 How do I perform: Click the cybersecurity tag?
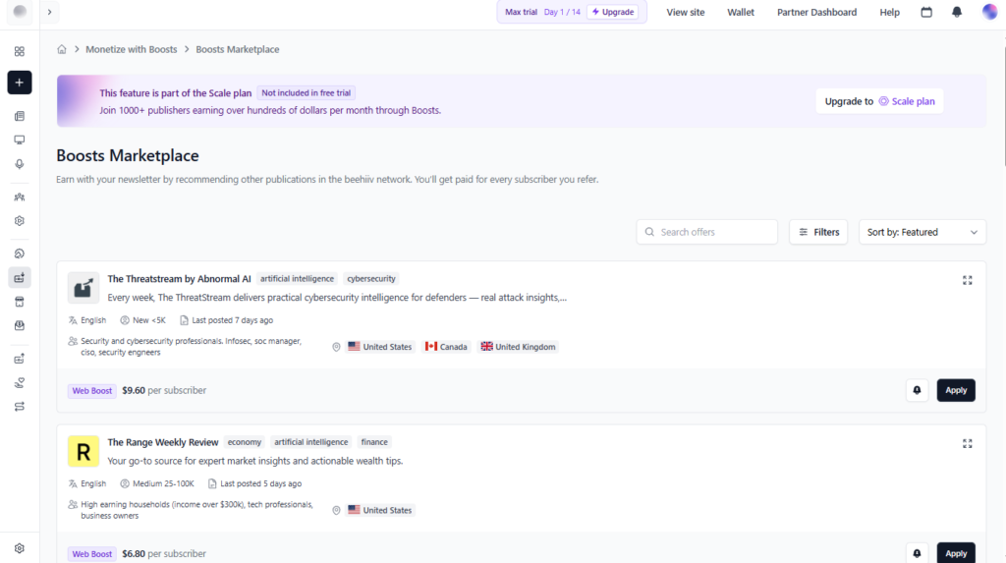tap(370, 279)
